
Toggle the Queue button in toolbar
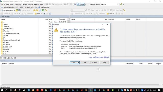point(81,4)
